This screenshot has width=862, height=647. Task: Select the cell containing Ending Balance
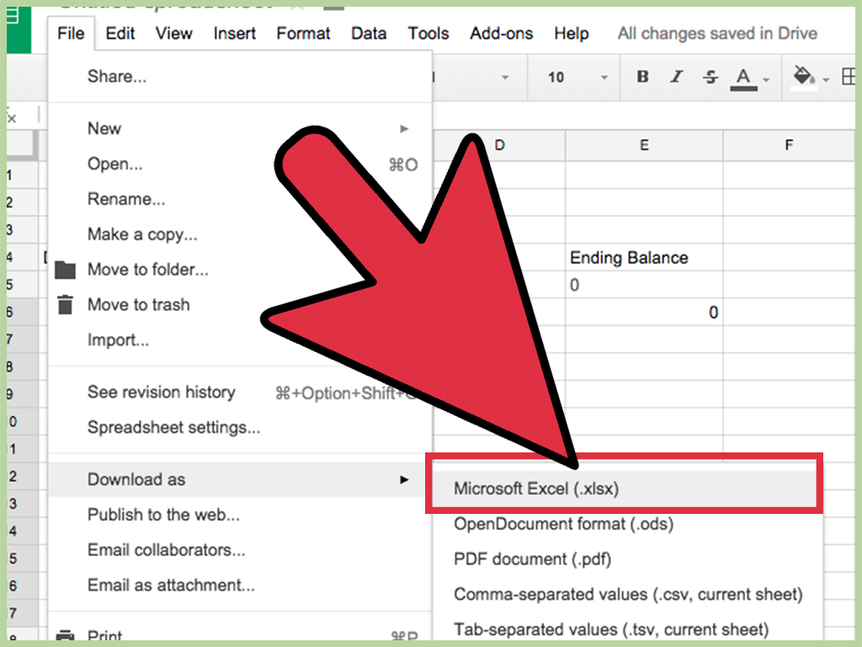[630, 258]
